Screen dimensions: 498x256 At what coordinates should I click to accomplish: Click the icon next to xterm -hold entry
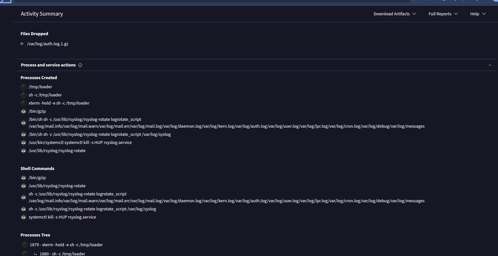23,103
